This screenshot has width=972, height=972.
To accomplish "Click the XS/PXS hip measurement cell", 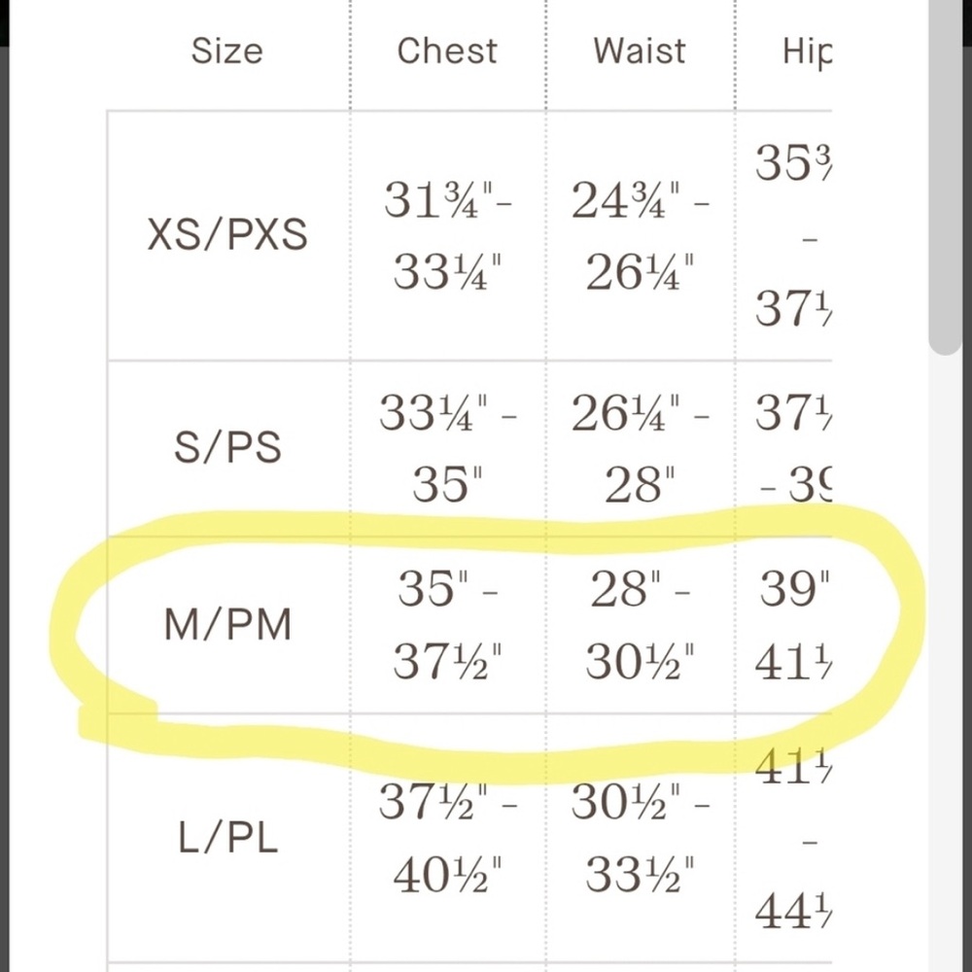I will point(783,236).
